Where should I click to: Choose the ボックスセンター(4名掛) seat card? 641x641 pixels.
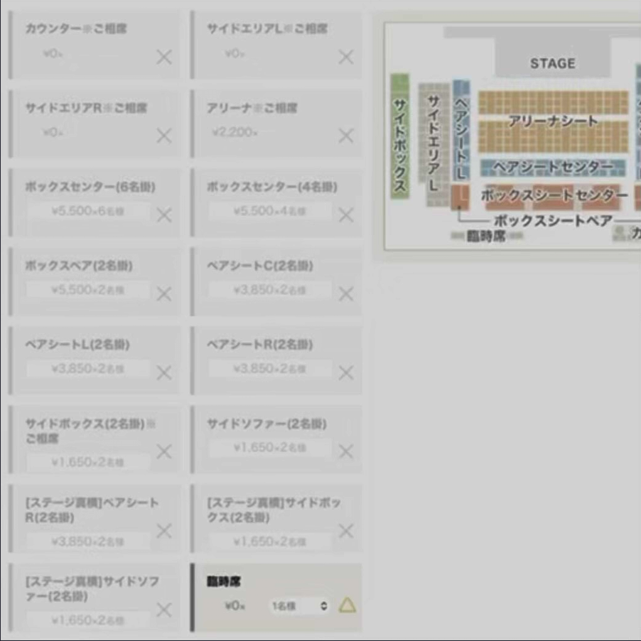[277, 202]
